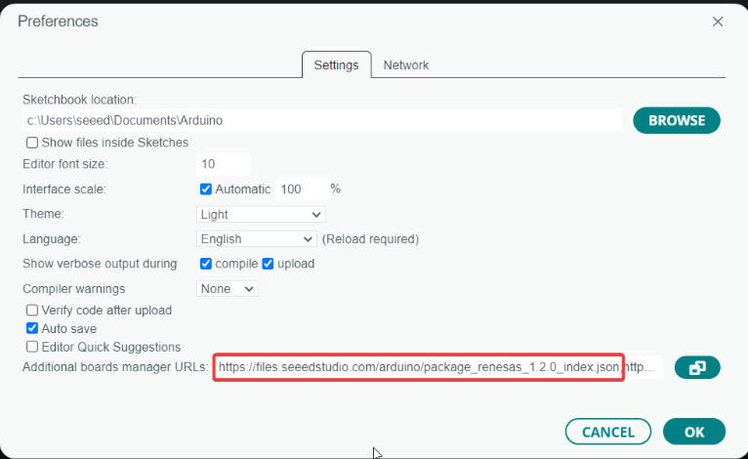
Task: Click the Sketchbook location label
Action: pyautogui.click(x=79, y=100)
